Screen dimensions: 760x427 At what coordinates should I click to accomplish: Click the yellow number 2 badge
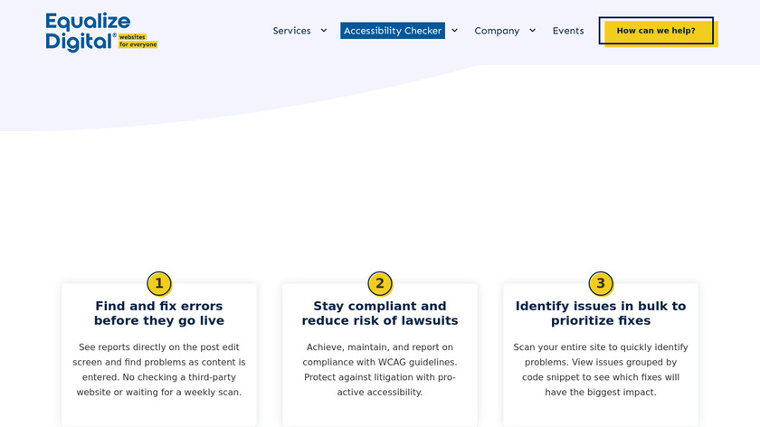point(380,284)
